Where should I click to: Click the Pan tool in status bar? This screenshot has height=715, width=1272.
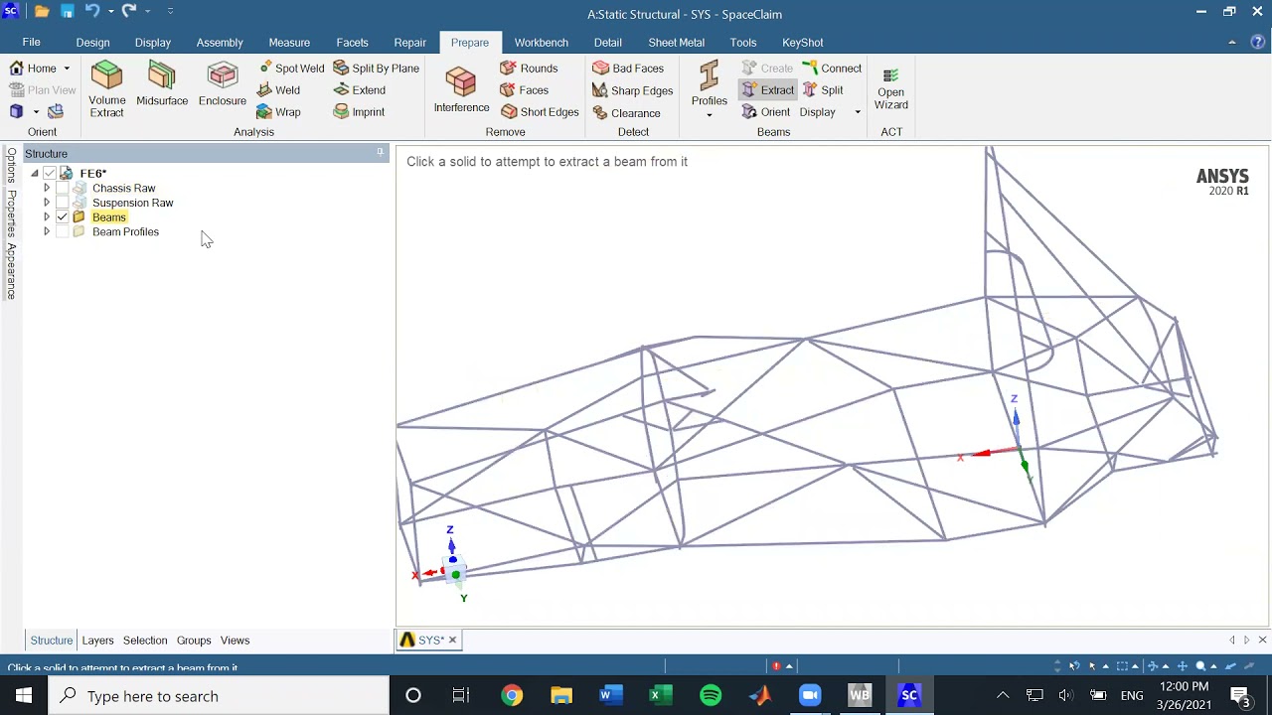(1183, 666)
